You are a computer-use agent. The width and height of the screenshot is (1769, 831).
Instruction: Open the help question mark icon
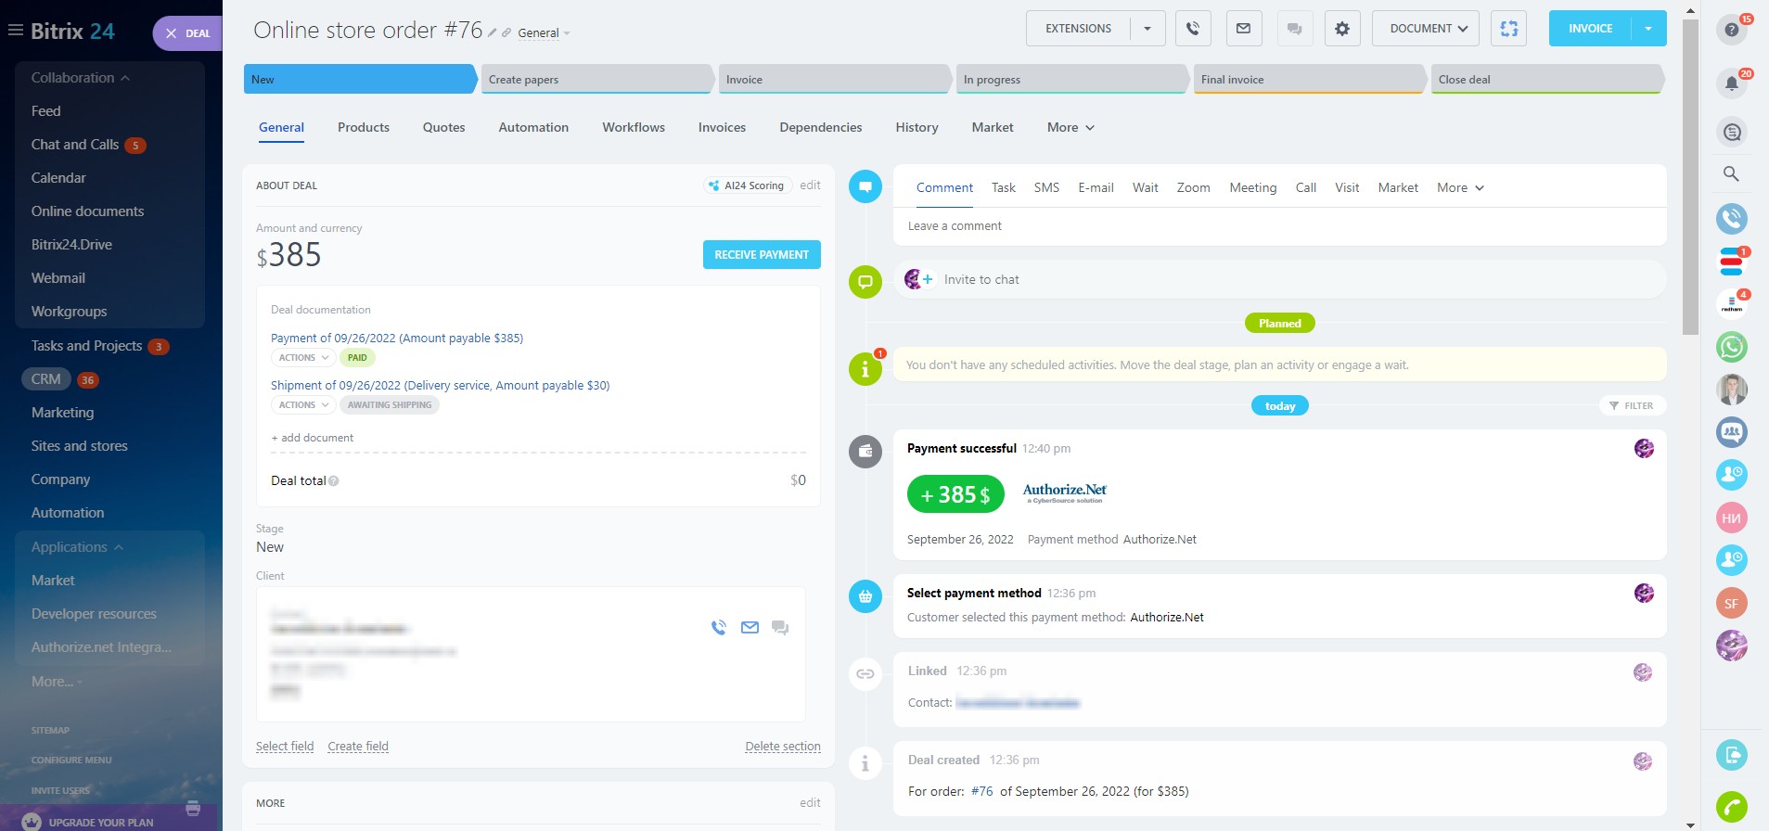click(x=1731, y=30)
